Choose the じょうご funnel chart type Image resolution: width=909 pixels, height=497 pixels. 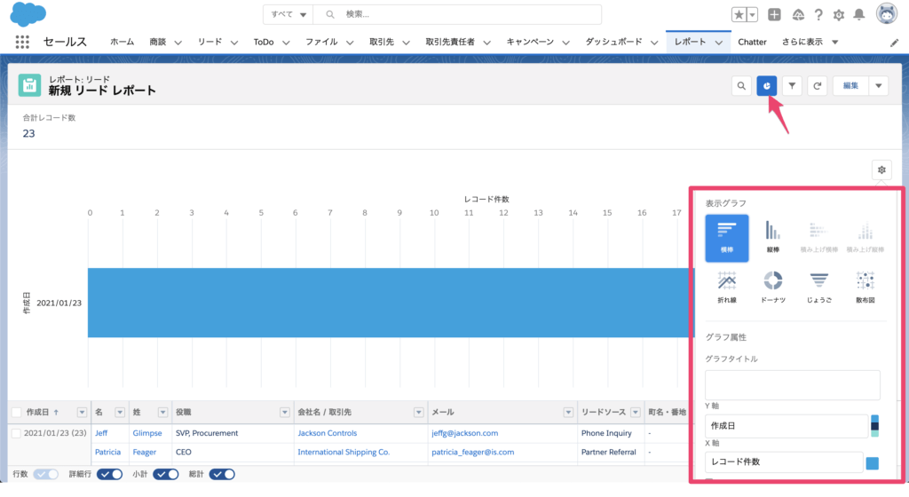tap(818, 288)
